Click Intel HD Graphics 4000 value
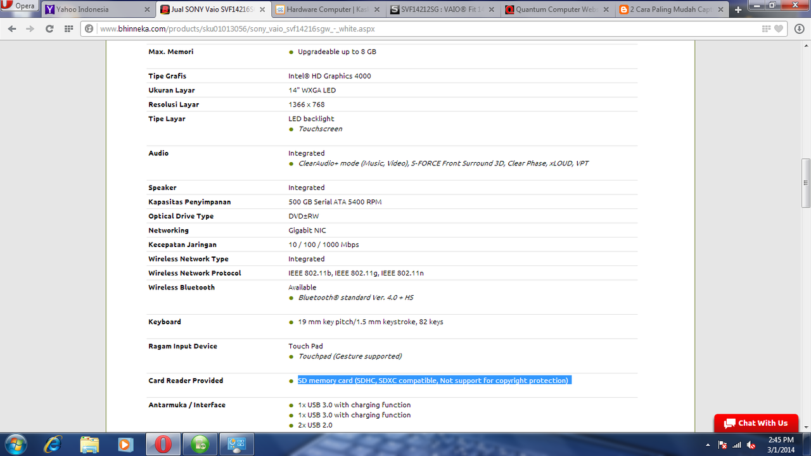 (x=329, y=76)
